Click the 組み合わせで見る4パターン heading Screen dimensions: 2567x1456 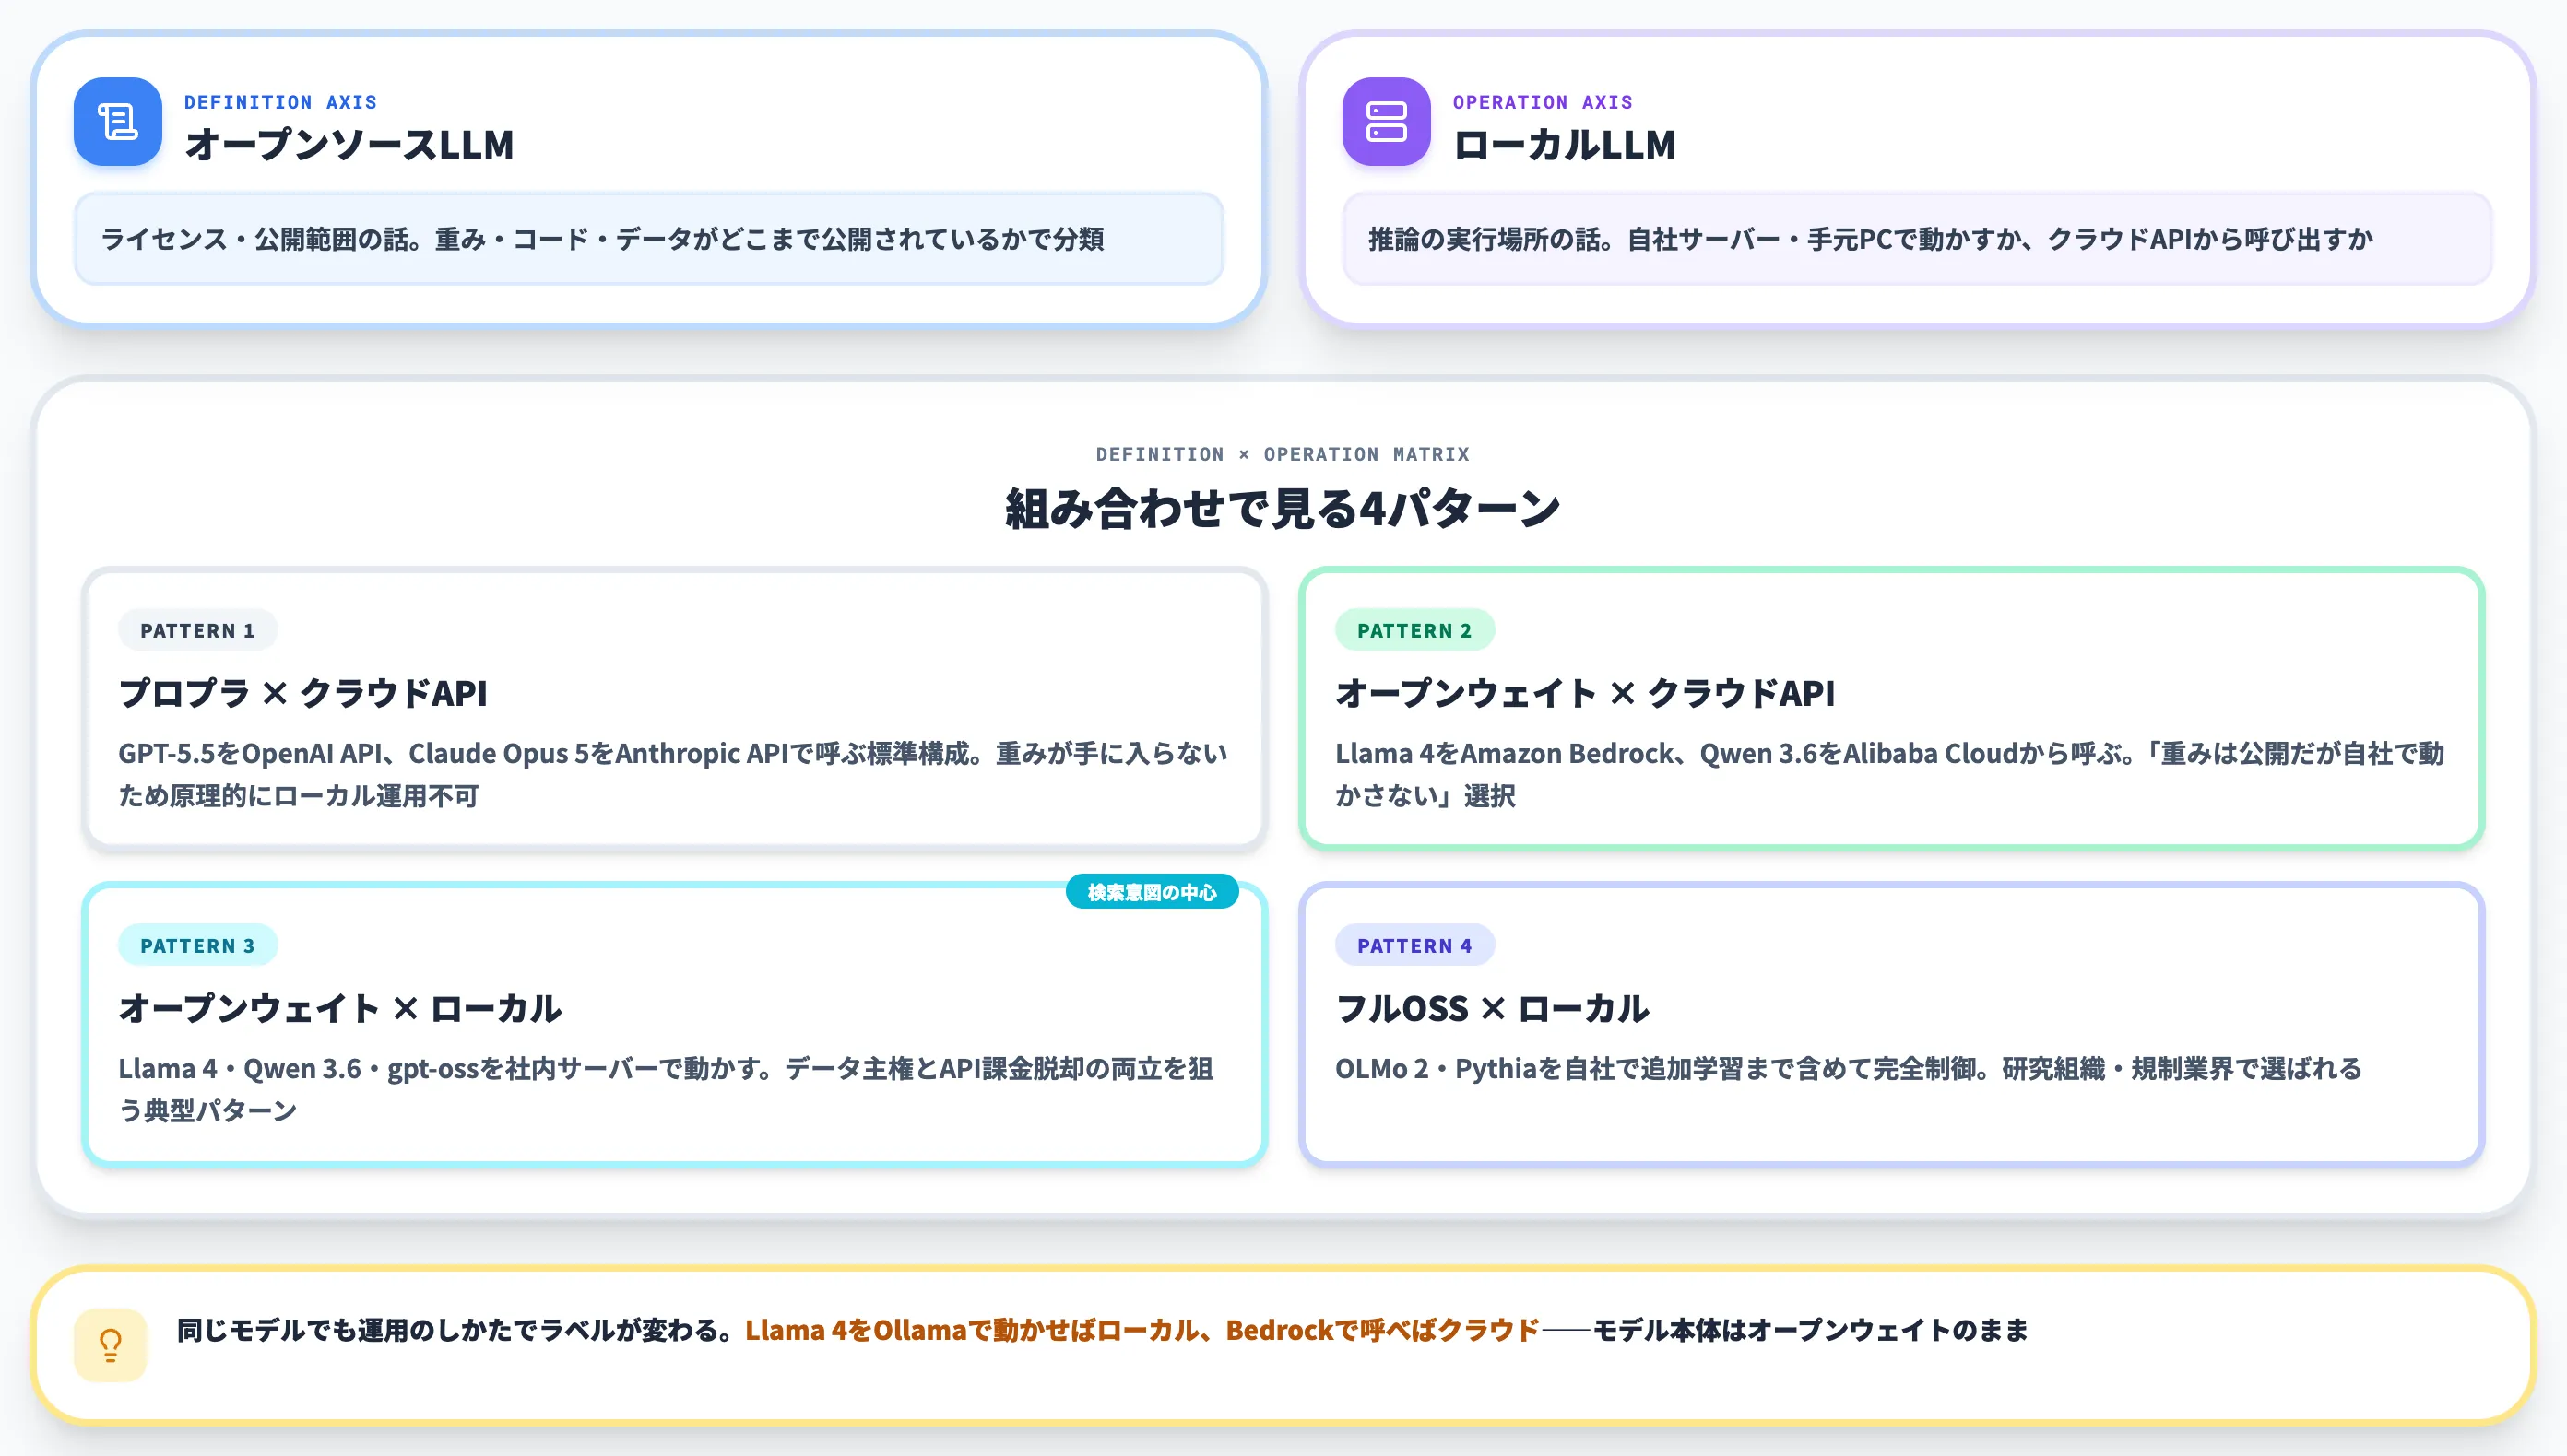[x=1283, y=508]
